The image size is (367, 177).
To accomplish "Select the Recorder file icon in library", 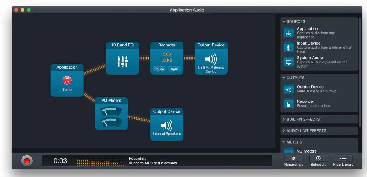I will coord(288,103).
